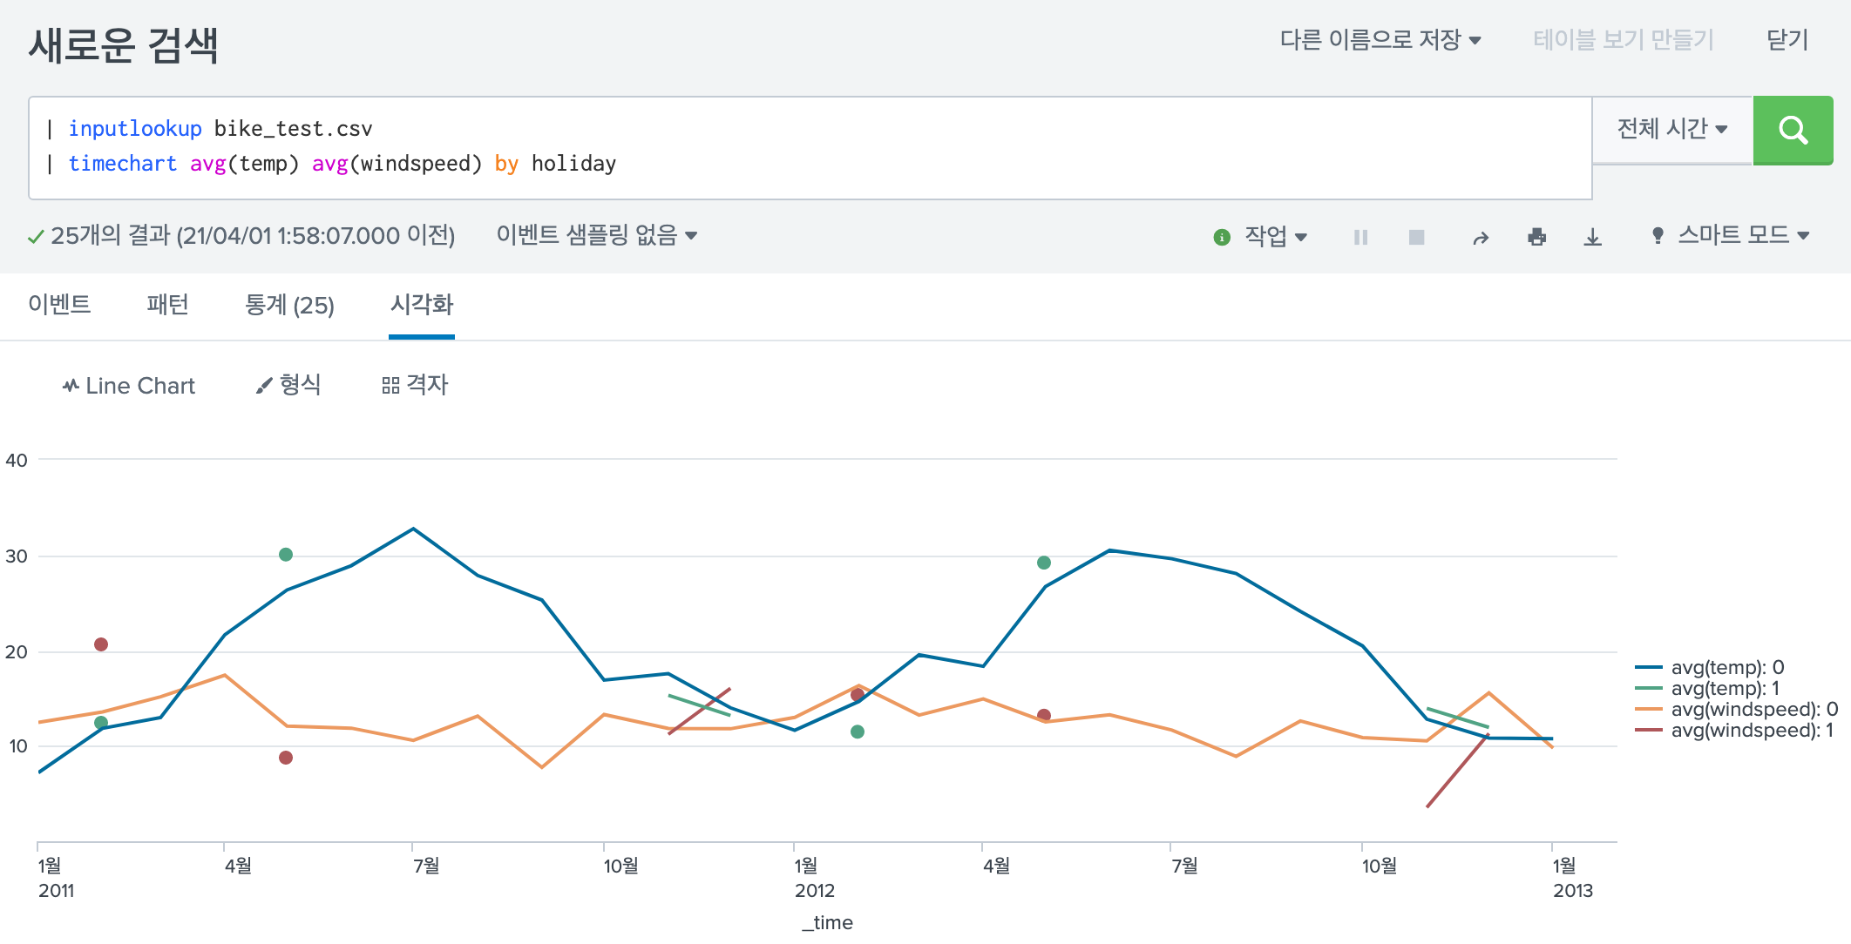Toggle avg(temp): 0 legend series

tap(1710, 668)
